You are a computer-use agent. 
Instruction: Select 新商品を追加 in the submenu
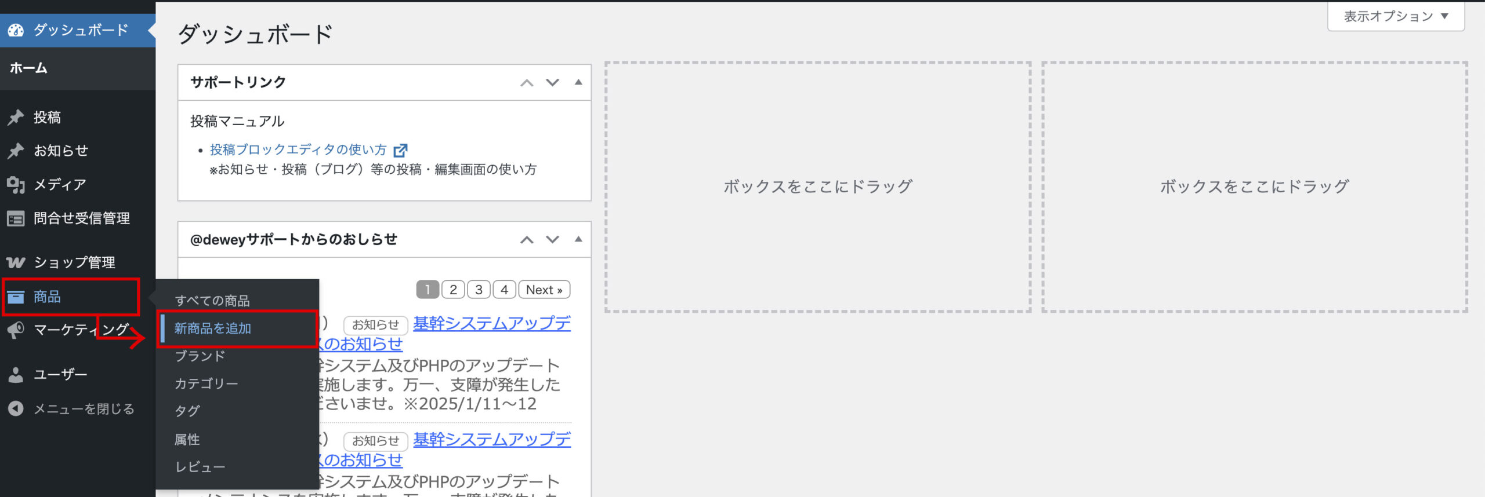(213, 328)
